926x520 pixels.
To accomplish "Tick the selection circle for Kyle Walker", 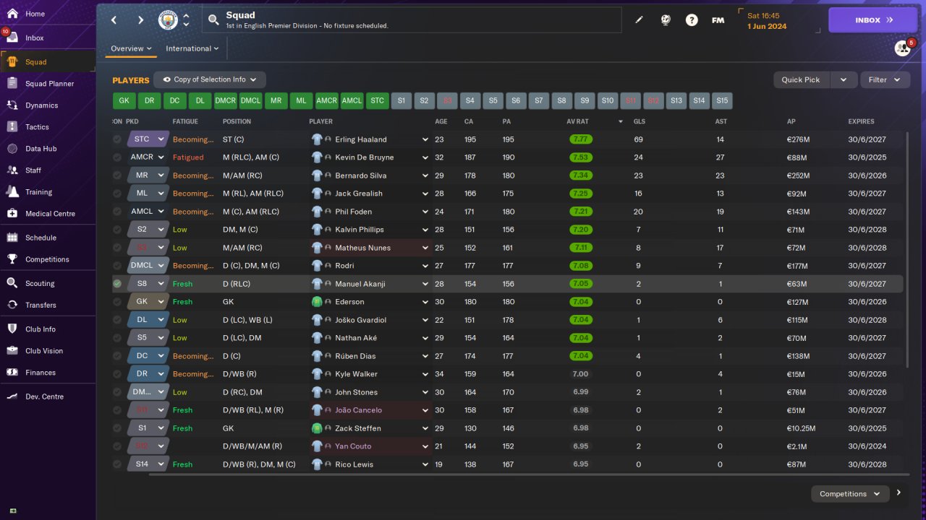I will (117, 374).
